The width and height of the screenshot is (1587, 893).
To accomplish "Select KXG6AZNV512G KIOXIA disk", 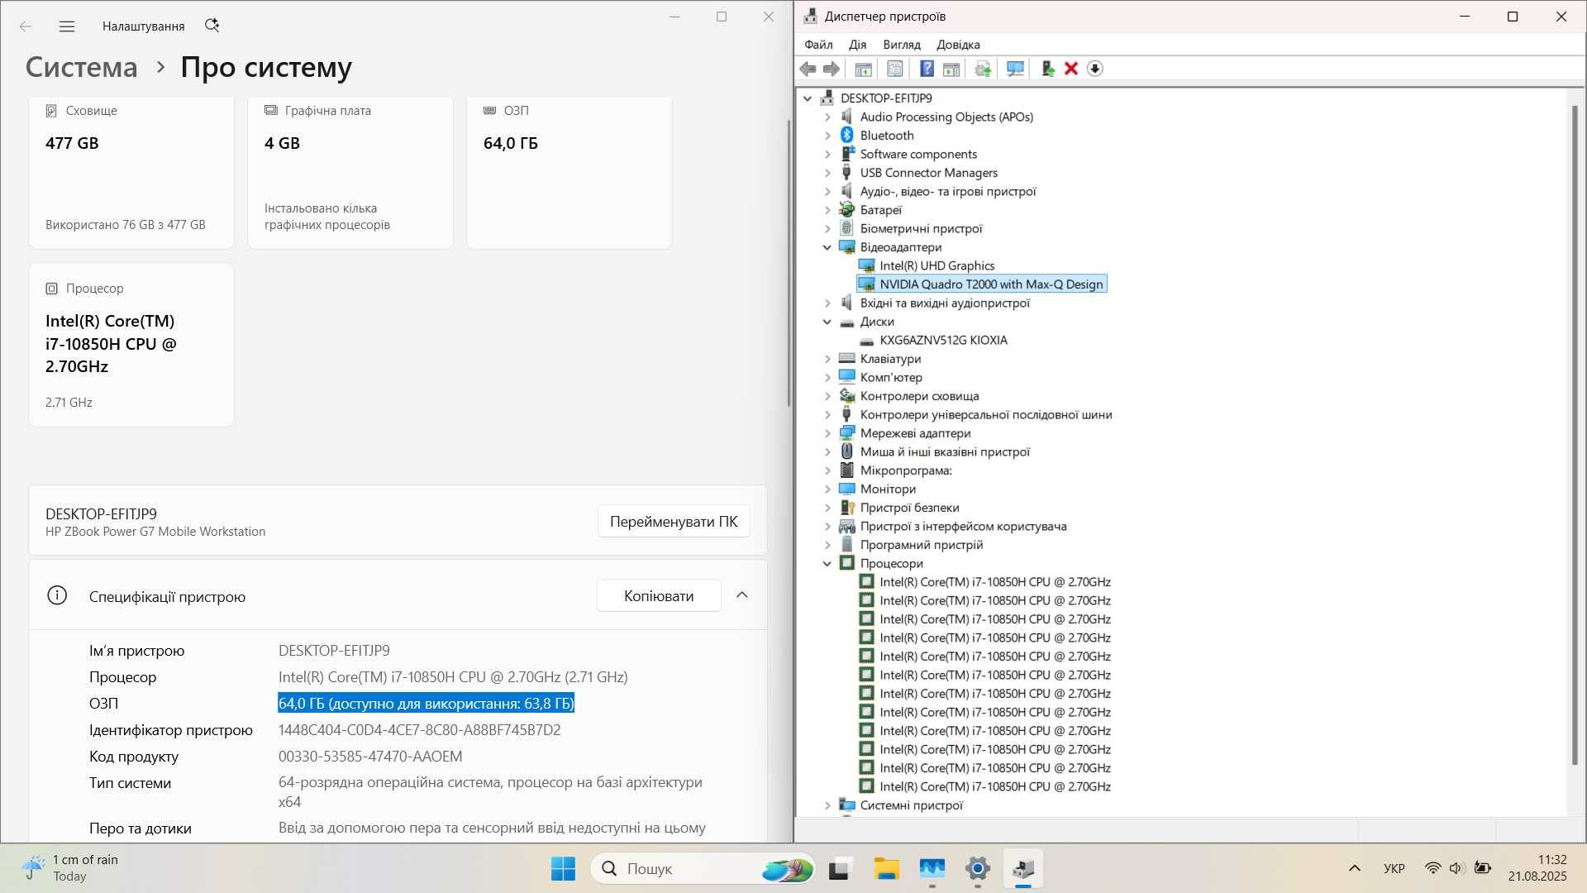I will click(x=943, y=340).
